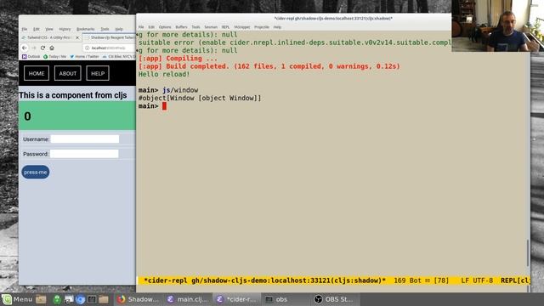The height and width of the screenshot is (306, 544).
Task: Reload the page in Firefox
Action: 42,48
